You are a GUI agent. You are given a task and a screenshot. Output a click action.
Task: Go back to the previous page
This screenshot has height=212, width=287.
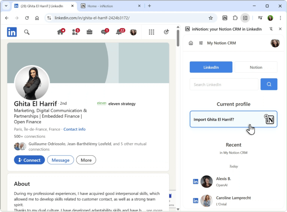point(7,18)
